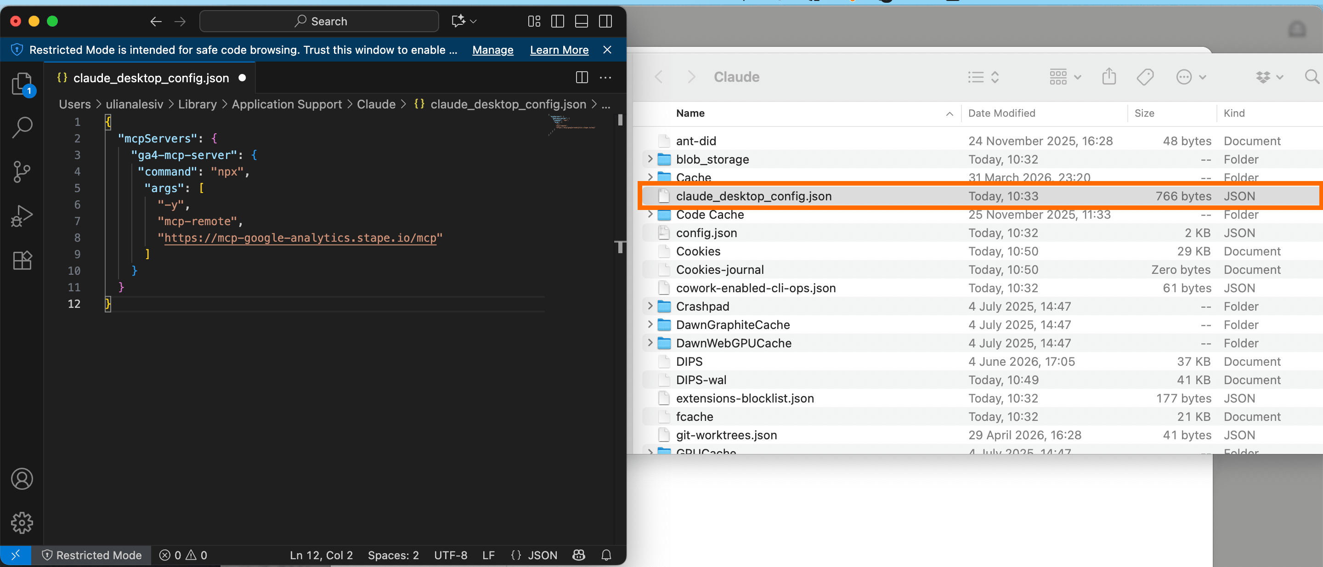Sort Finder list by Size column
The image size is (1323, 567).
click(1144, 113)
